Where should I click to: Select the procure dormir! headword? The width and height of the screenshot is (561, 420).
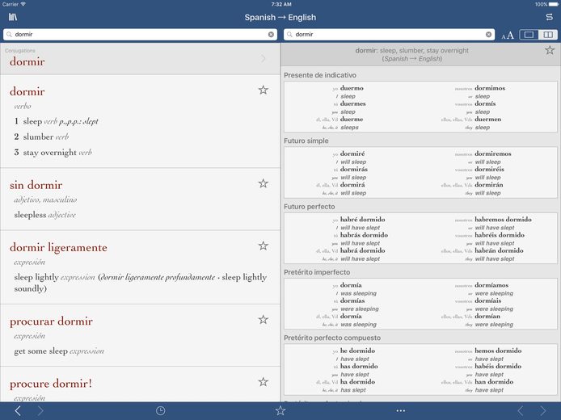(51, 384)
